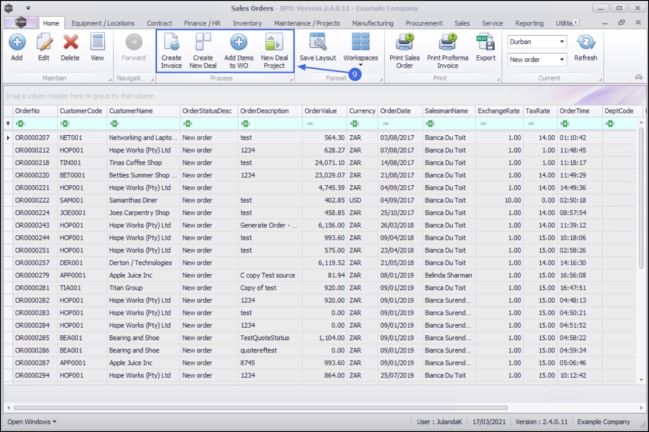Open the Format group dialog launcher

point(381,80)
